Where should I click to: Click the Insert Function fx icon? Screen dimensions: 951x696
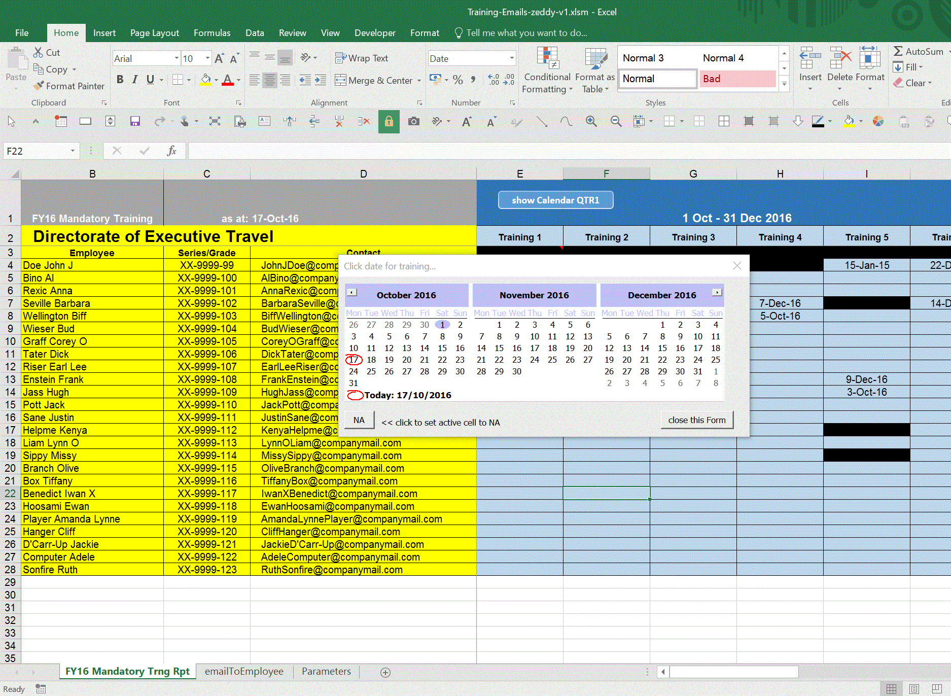pyautogui.click(x=171, y=151)
